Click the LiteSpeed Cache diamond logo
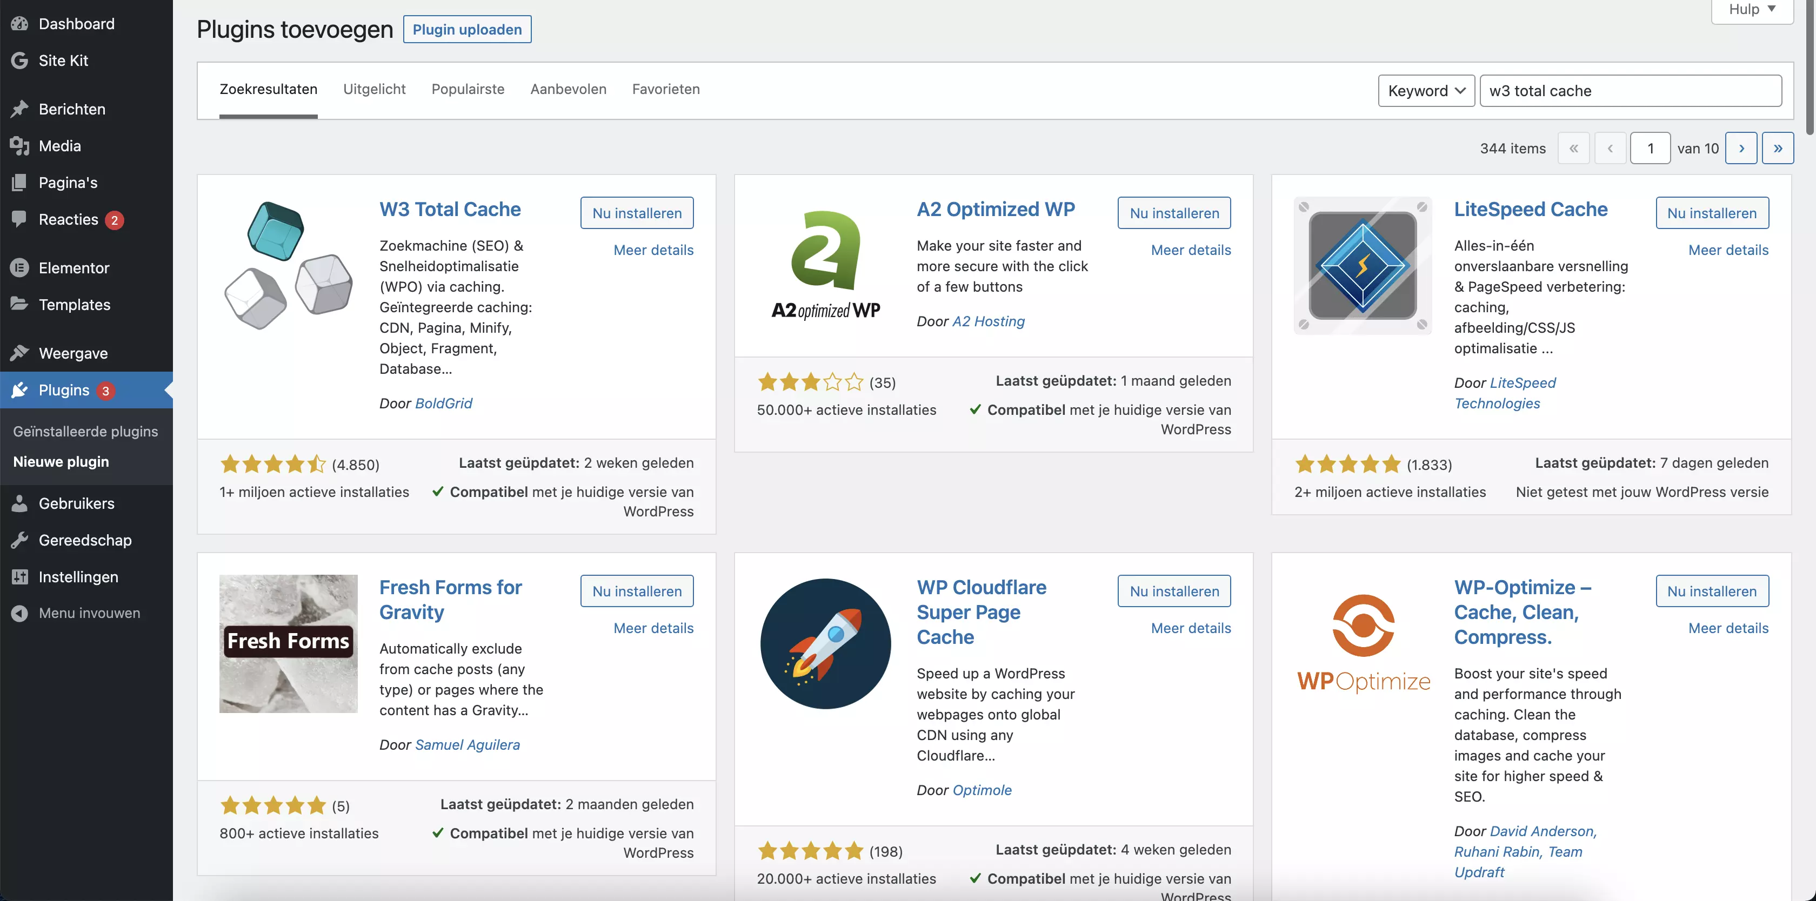Screen dimensions: 1816x901 click(x=1363, y=266)
